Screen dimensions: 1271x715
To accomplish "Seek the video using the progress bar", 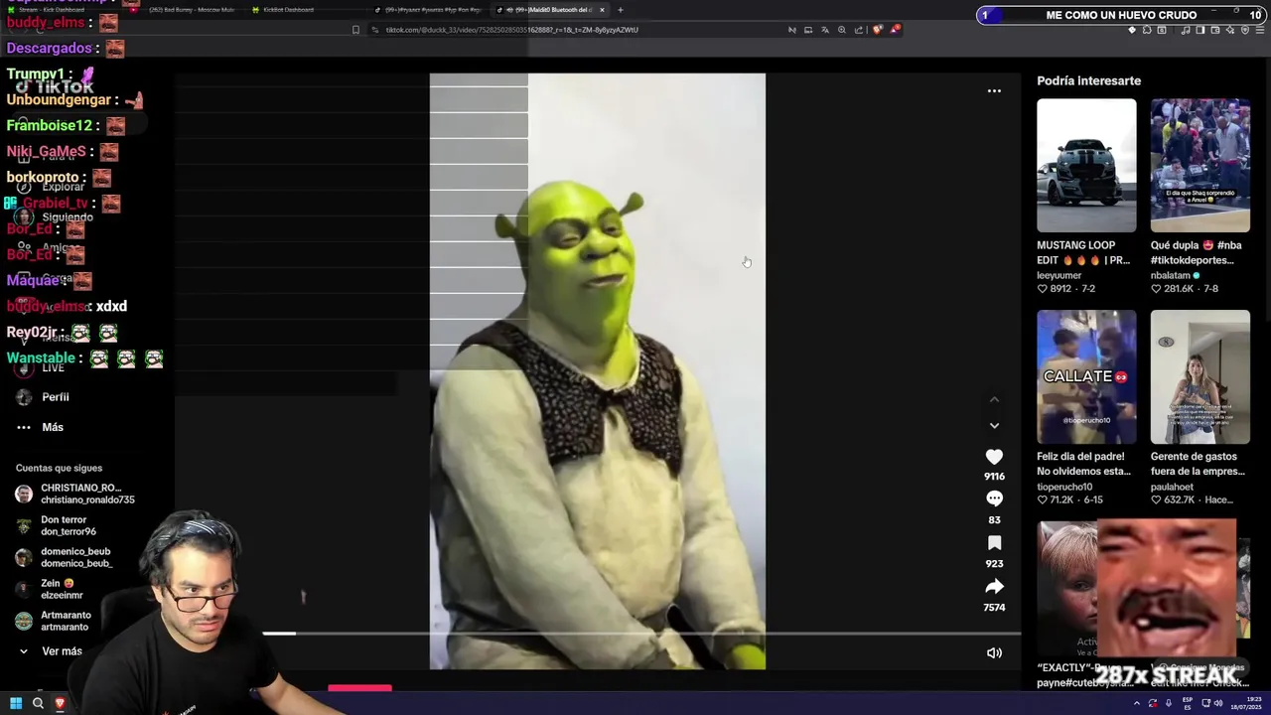I will pyautogui.click(x=641, y=633).
